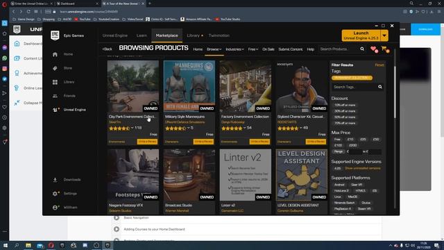The width and height of the screenshot is (444, 250).
Task: Switch to the Library tab
Action: (194, 35)
